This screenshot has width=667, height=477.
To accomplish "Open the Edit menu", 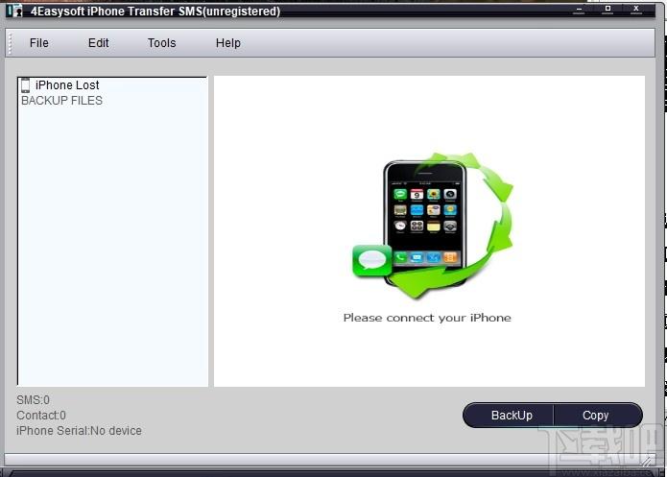I will (98, 43).
